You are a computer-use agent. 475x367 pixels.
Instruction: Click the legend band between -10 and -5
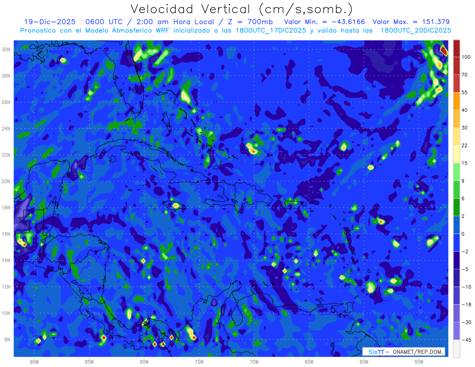pos(456,278)
